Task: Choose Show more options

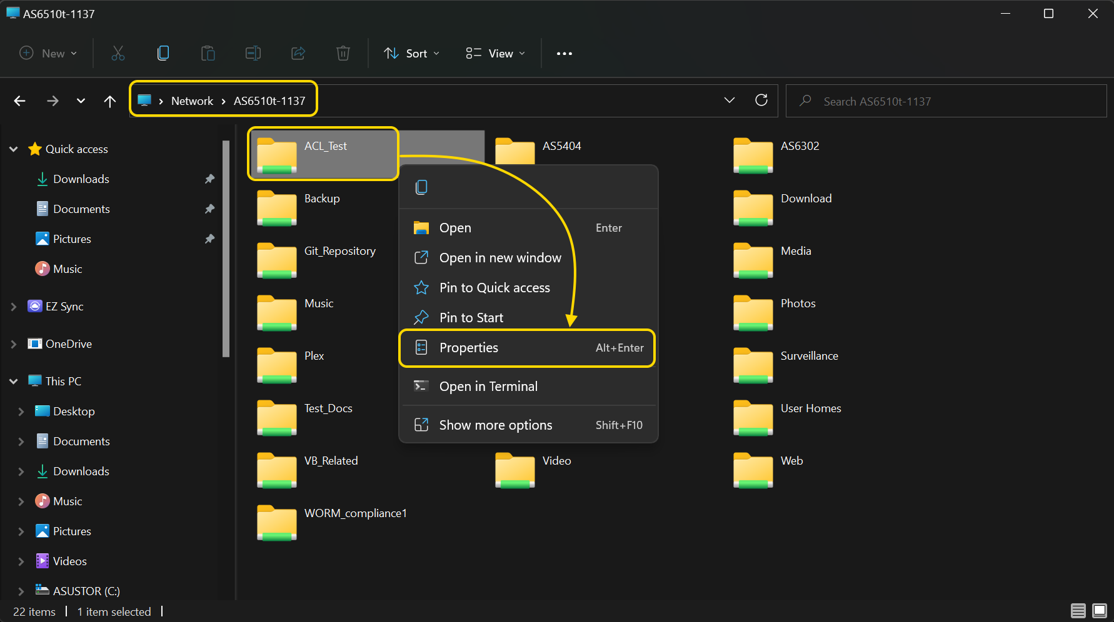Action: tap(528, 425)
